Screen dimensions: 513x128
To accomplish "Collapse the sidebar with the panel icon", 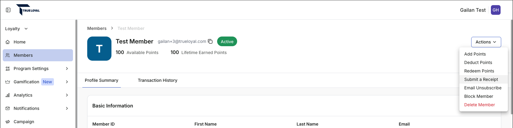I will click(8, 10).
